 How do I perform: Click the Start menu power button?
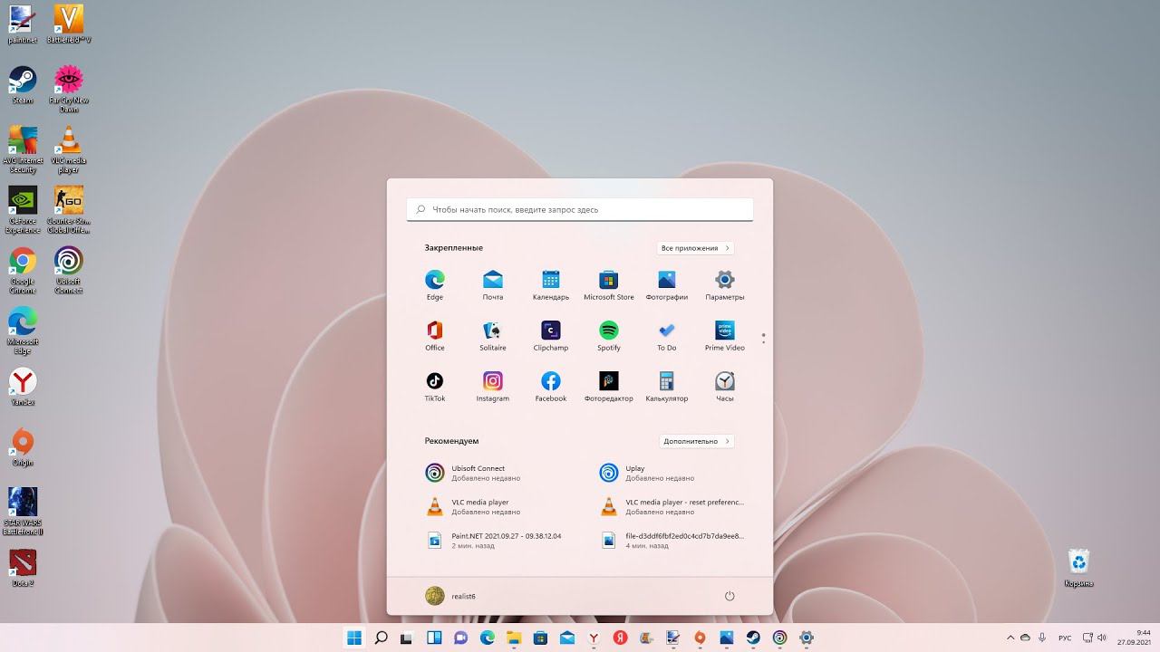[x=730, y=596]
